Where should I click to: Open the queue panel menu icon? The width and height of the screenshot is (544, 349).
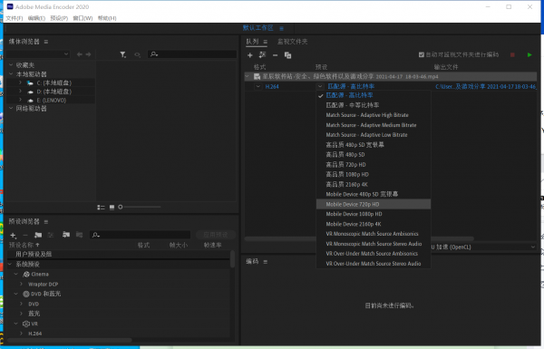coord(266,42)
